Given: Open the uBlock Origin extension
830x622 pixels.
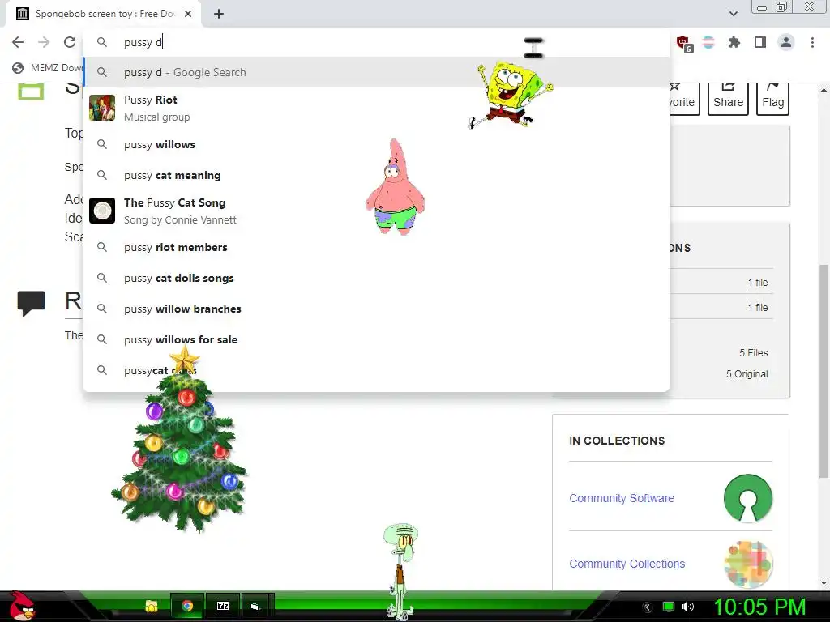Looking at the screenshot, I should pyautogui.click(x=683, y=43).
